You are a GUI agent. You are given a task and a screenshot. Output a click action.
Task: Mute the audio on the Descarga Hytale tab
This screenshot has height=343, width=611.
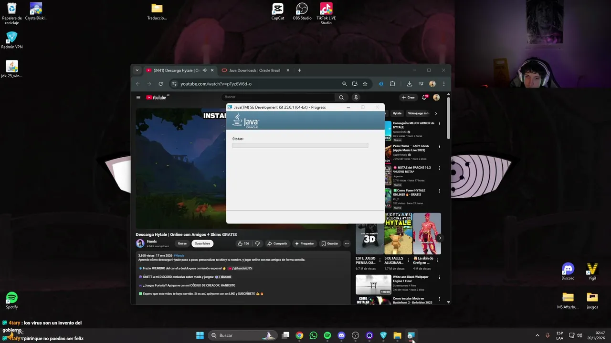click(x=204, y=71)
